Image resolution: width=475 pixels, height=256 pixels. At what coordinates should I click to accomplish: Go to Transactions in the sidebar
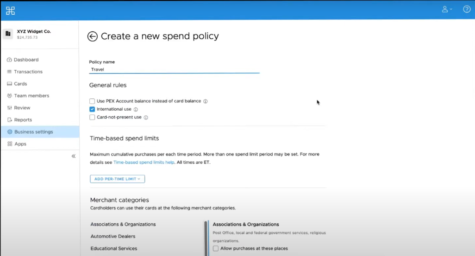pos(28,72)
